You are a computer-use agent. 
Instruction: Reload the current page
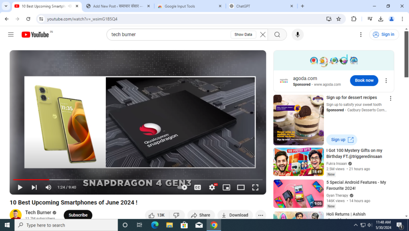tap(28, 19)
